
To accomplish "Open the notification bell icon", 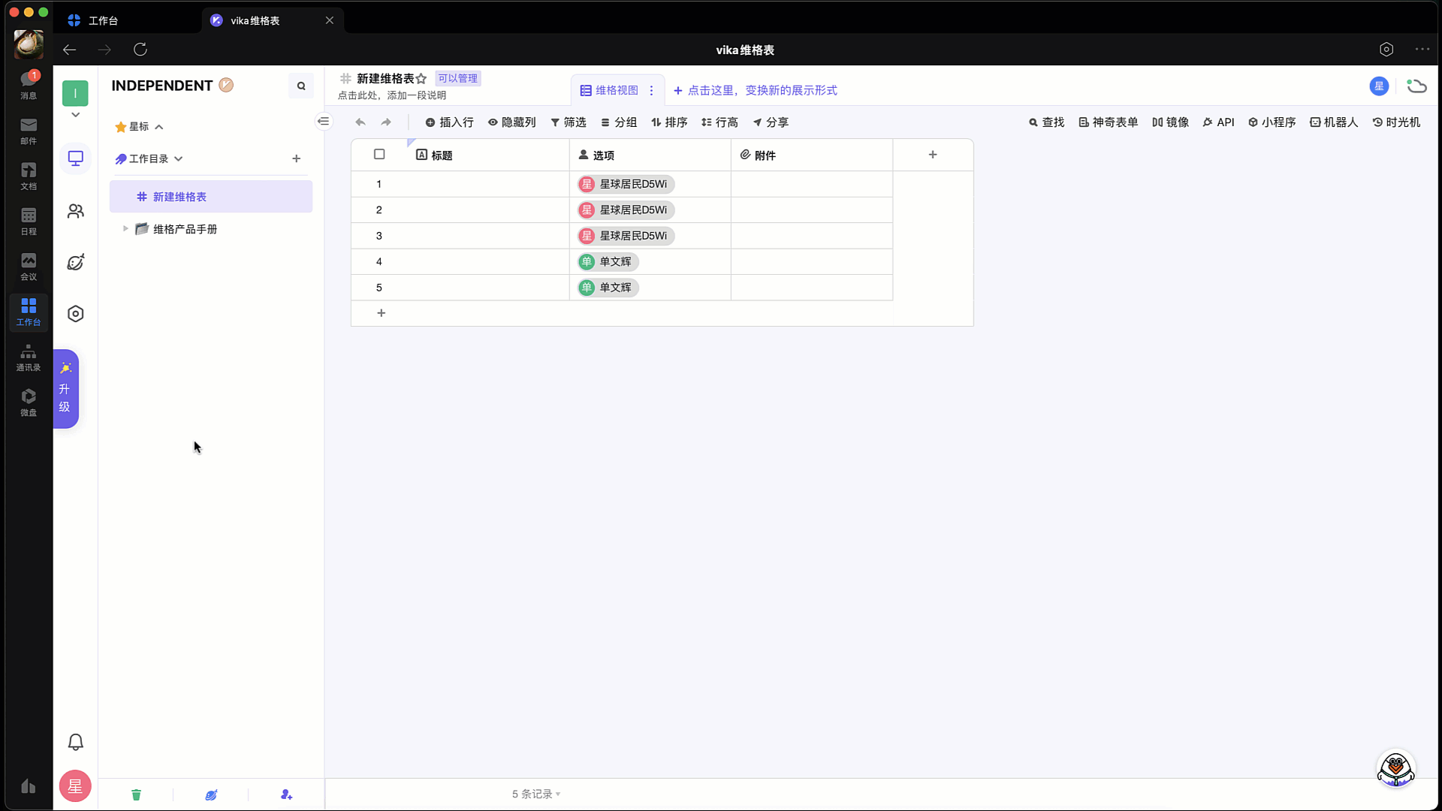I will 76,743.
